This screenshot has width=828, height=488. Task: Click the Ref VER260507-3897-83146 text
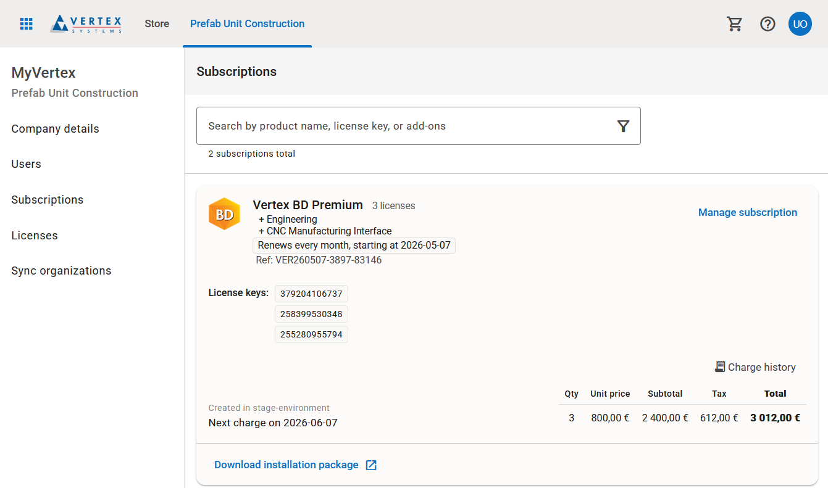(x=319, y=260)
